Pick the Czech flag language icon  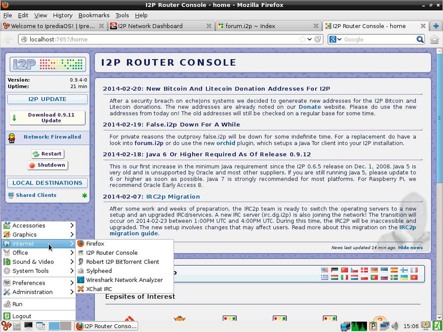click(x=354, y=270)
